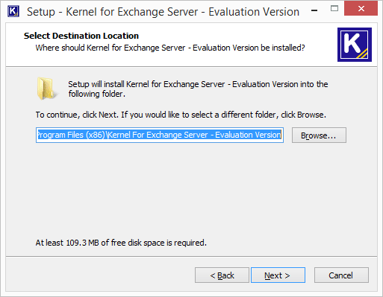The height and width of the screenshot is (297, 383).
Task: Minimize the Setup window
Action: tap(314, 10)
